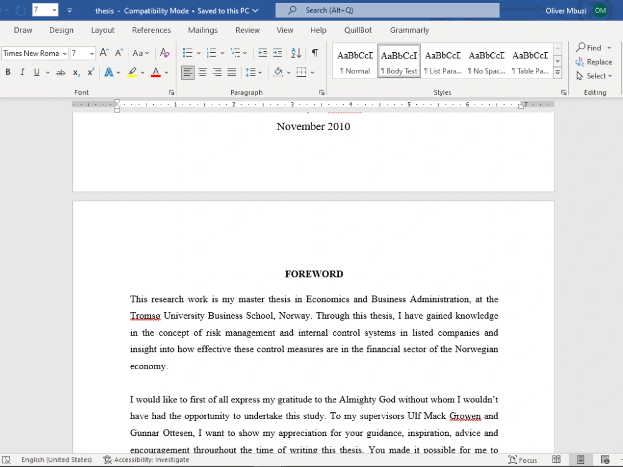Open Highlight Color dropdown arrow
This screenshot has height=467, width=623.
tap(143, 73)
